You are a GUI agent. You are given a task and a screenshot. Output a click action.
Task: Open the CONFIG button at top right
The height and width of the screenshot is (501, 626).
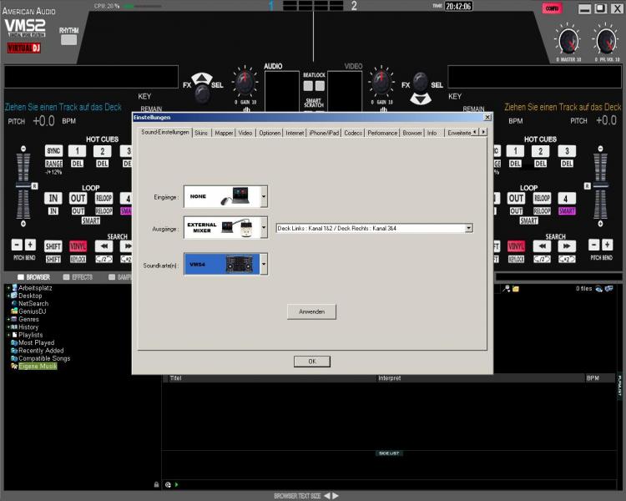pyautogui.click(x=552, y=8)
